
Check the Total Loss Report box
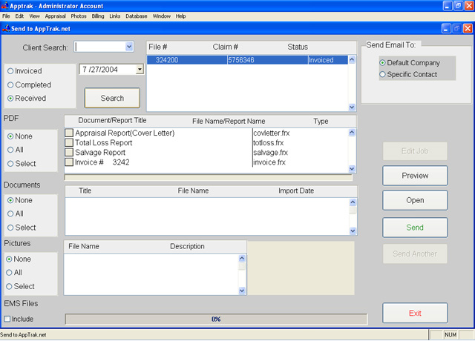pyautogui.click(x=69, y=142)
